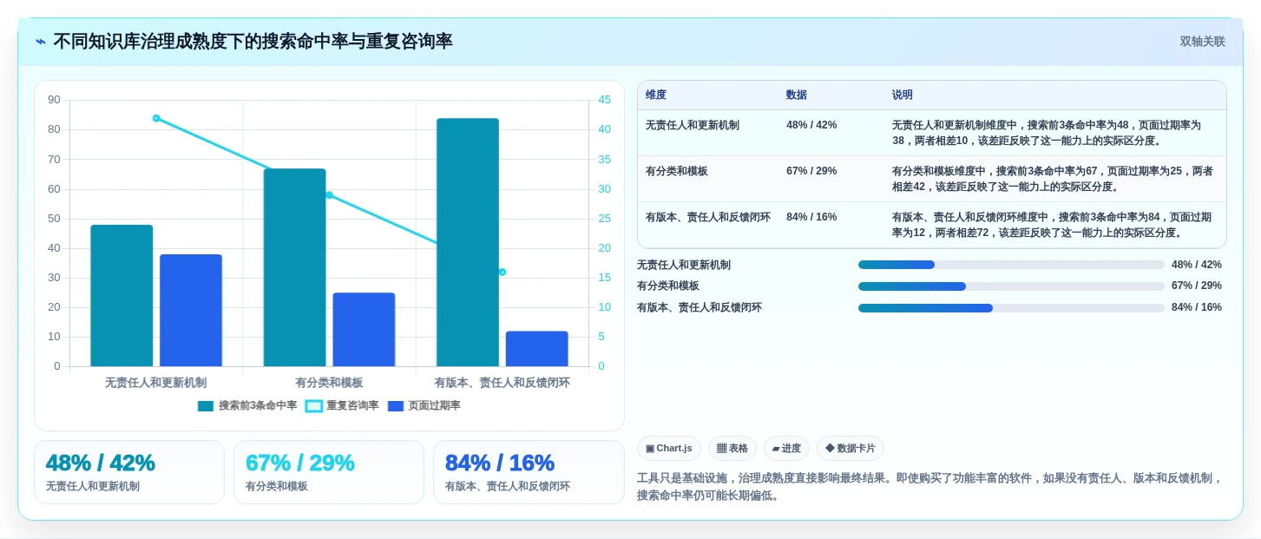Screen dimensions: 1261x539
Task: Click progress value label 67% / 29%
Action: 1197,286
